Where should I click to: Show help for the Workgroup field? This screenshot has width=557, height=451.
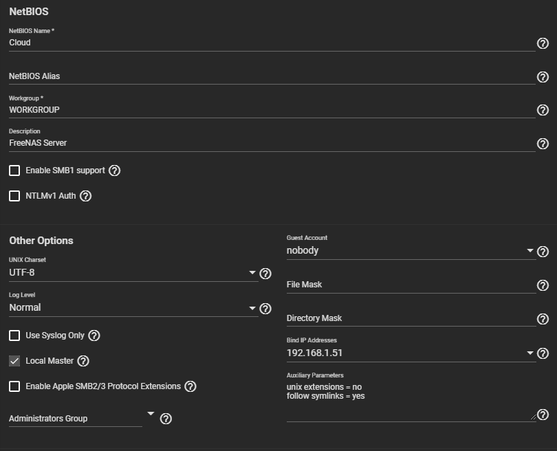tap(543, 110)
